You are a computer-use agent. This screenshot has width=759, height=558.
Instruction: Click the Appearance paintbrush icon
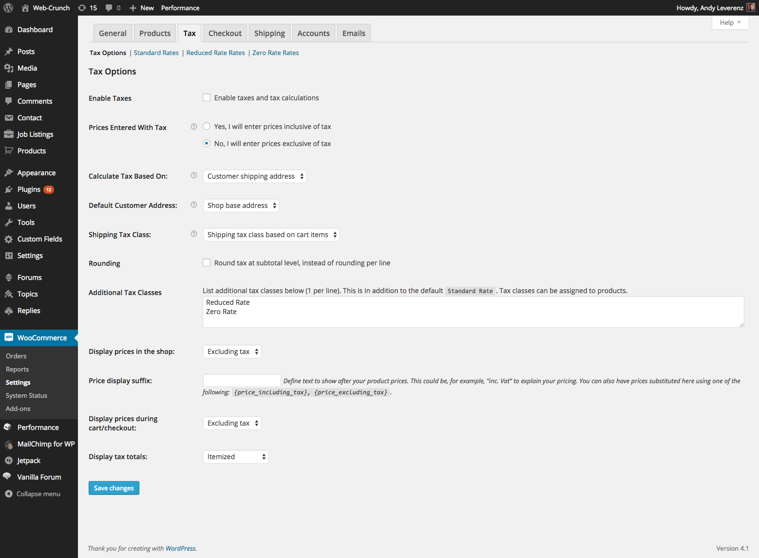click(9, 173)
